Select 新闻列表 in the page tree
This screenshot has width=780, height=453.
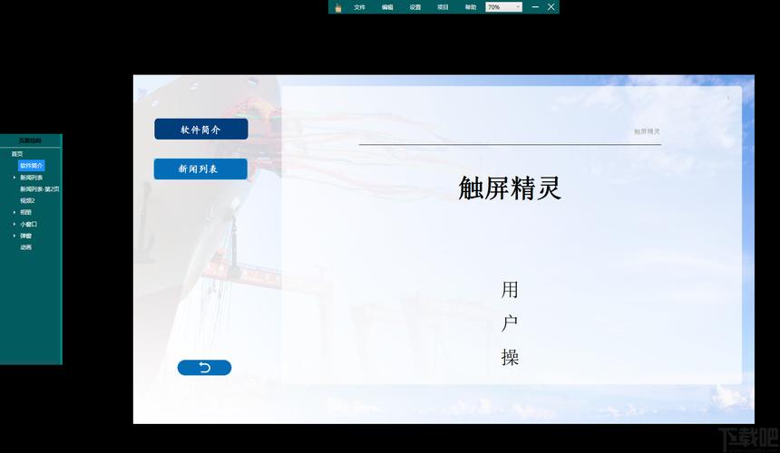coord(32,178)
